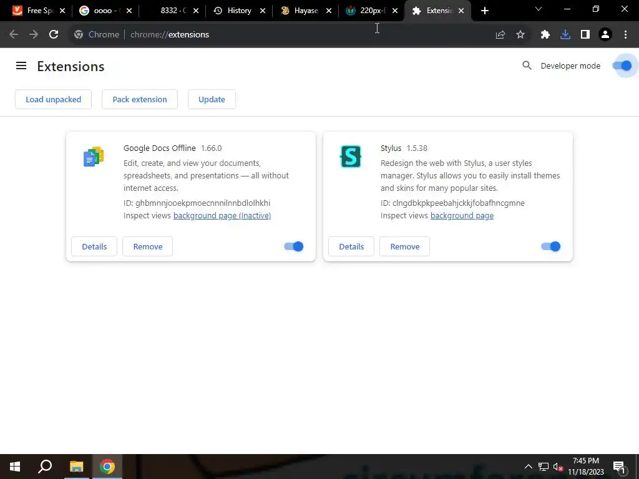Open File Explorer from taskbar
Screen dimensions: 639x479
click(76, 467)
